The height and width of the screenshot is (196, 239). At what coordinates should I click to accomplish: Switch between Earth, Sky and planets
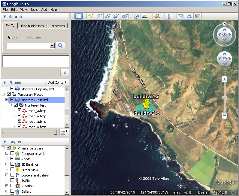click(x=157, y=16)
